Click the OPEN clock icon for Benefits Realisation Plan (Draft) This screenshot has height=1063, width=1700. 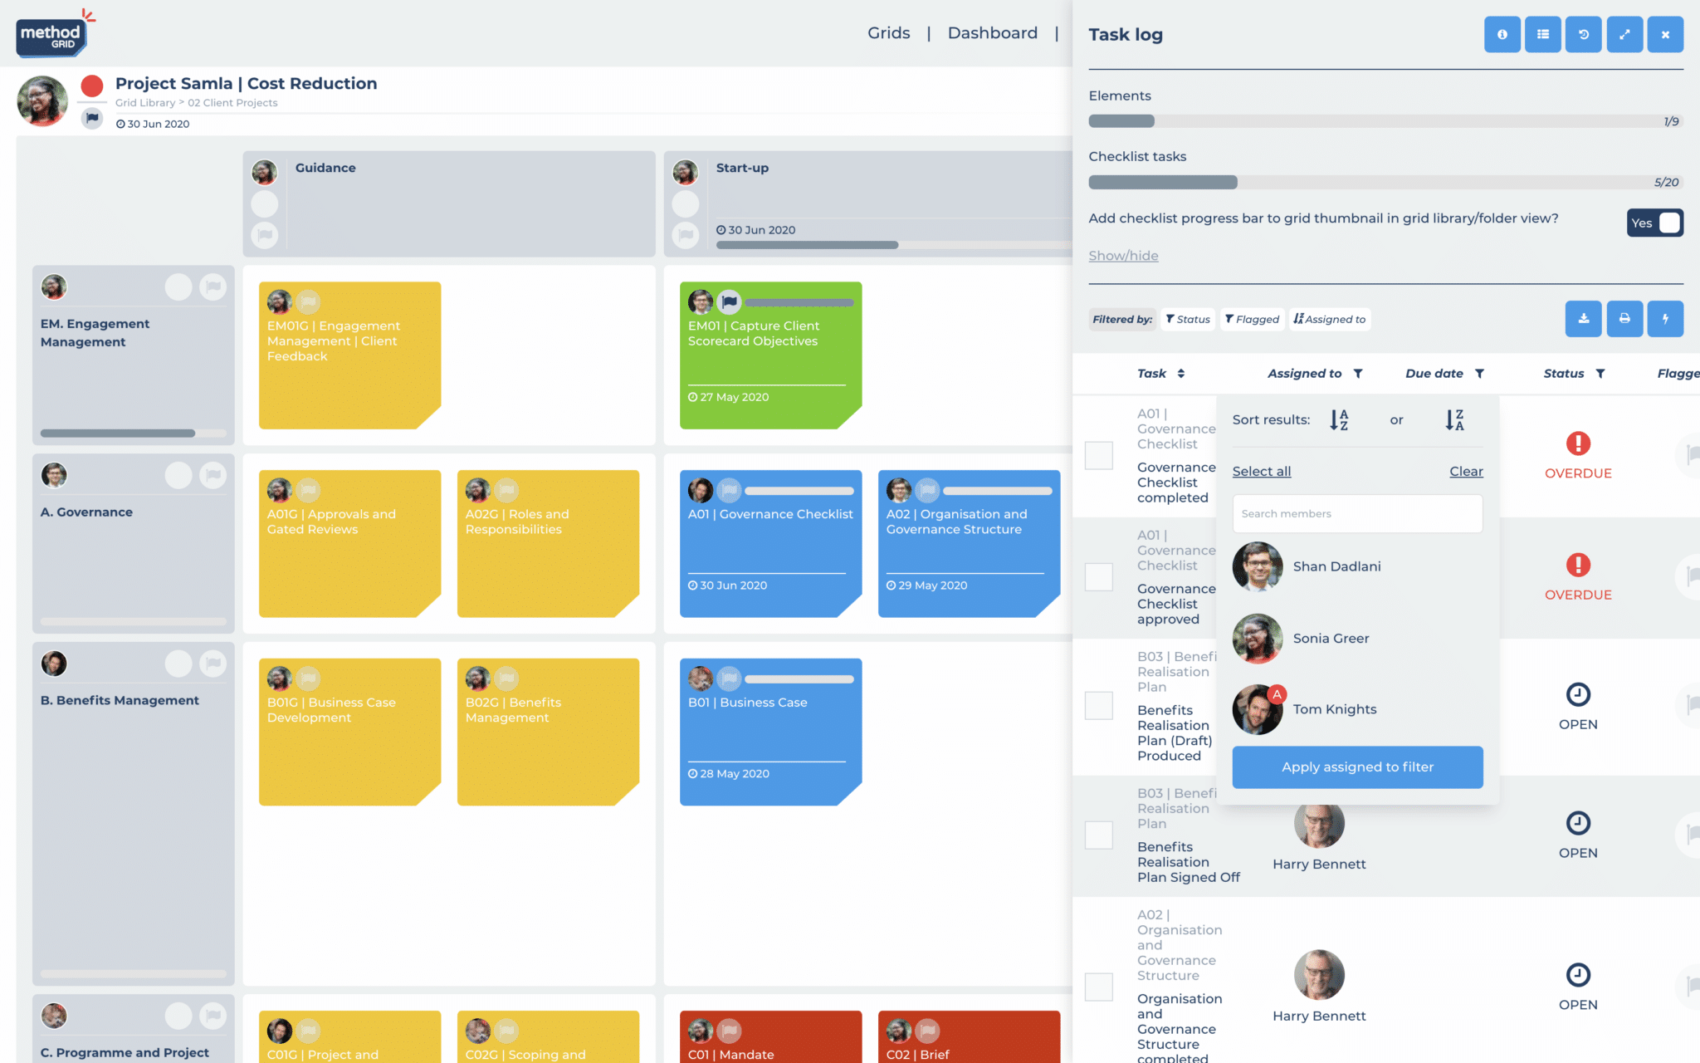[1578, 694]
